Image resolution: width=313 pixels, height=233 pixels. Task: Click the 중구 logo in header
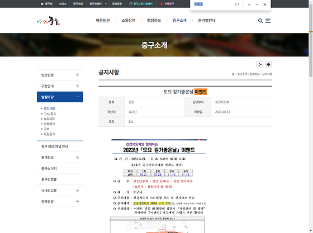pos(49,21)
